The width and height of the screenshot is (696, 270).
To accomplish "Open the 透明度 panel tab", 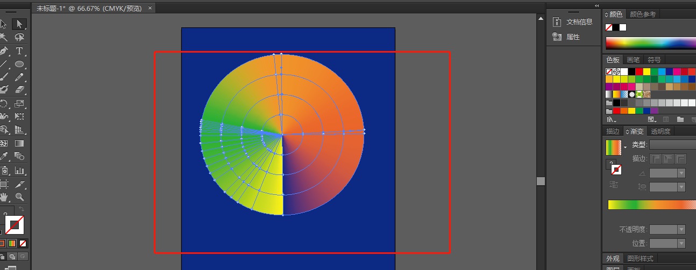I will click(661, 132).
